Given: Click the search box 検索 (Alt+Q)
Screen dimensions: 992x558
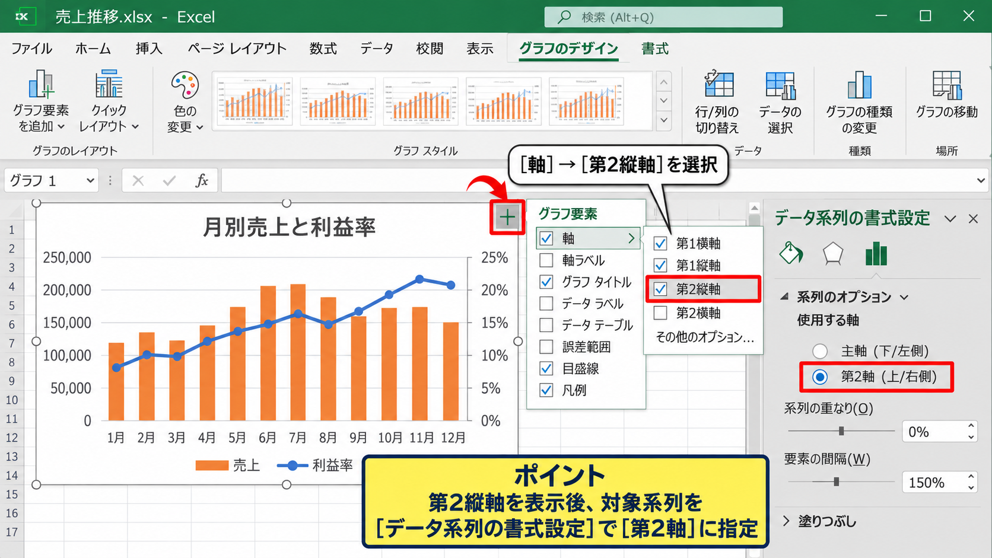Looking at the screenshot, I should click(x=663, y=17).
